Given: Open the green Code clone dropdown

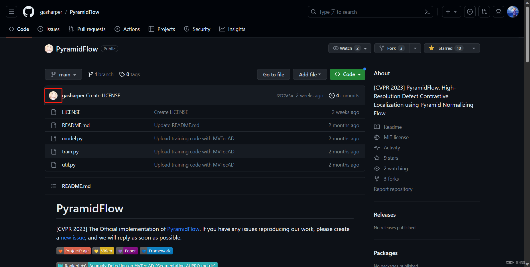Looking at the screenshot, I should tap(347, 74).
